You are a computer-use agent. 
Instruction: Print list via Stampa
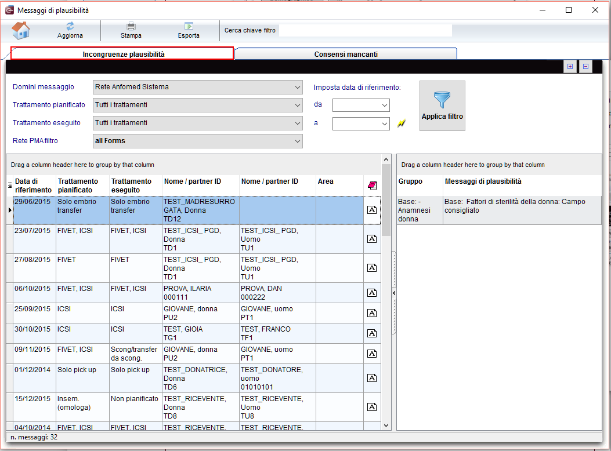click(x=131, y=31)
